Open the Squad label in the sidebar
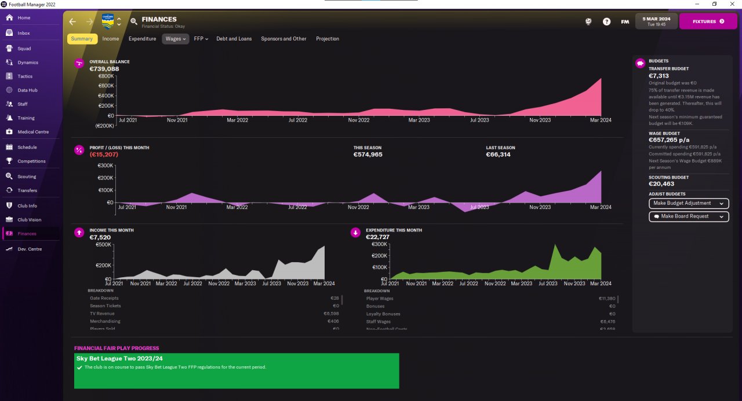 click(x=24, y=49)
